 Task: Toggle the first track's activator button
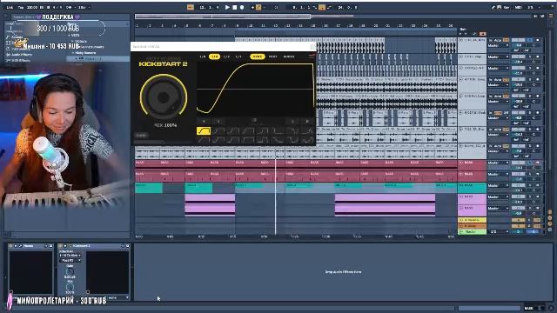coord(518,40)
